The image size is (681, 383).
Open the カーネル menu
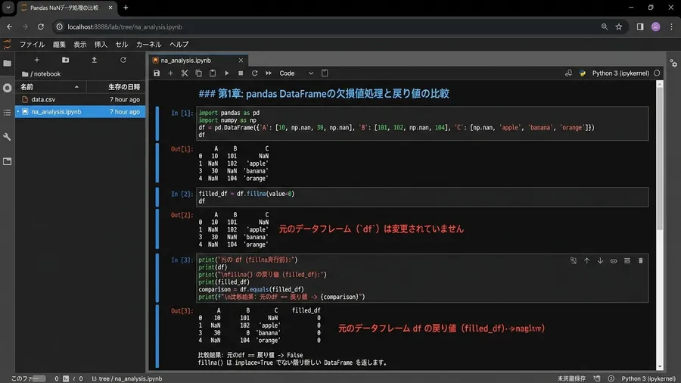[x=149, y=45]
